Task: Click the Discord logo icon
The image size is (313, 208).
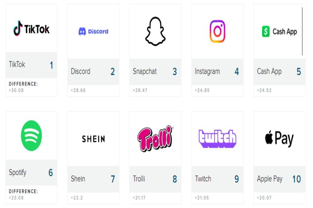Action: tap(93, 31)
